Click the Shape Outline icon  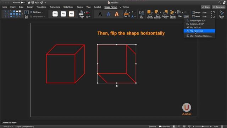(88, 12)
